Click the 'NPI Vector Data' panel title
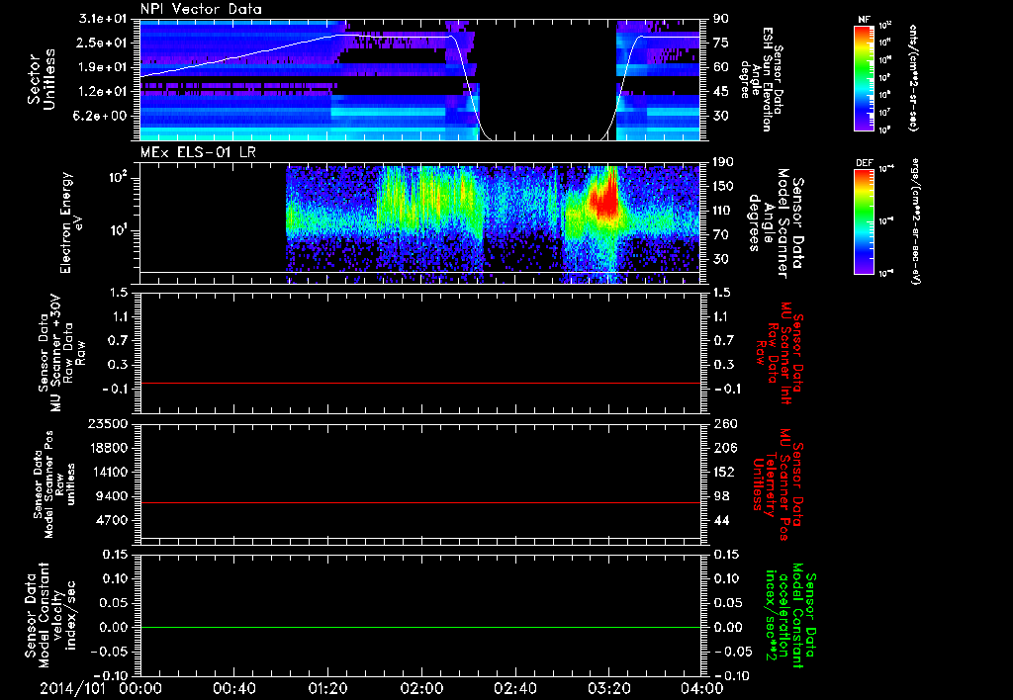 (x=201, y=9)
